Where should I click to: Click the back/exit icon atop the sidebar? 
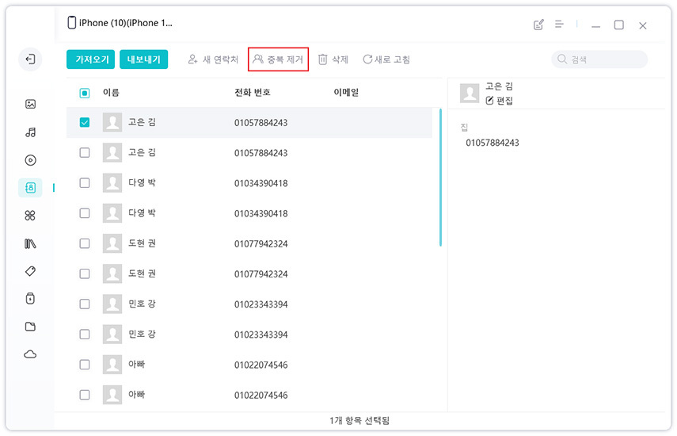[30, 59]
